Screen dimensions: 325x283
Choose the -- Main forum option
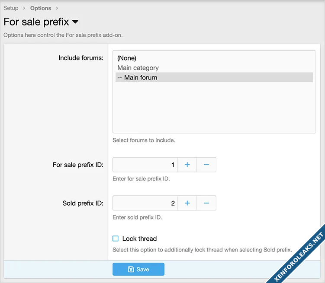[137, 78]
